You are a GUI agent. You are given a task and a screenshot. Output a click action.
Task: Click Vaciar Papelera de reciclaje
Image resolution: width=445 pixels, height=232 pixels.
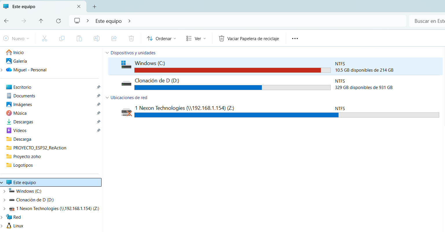click(249, 38)
